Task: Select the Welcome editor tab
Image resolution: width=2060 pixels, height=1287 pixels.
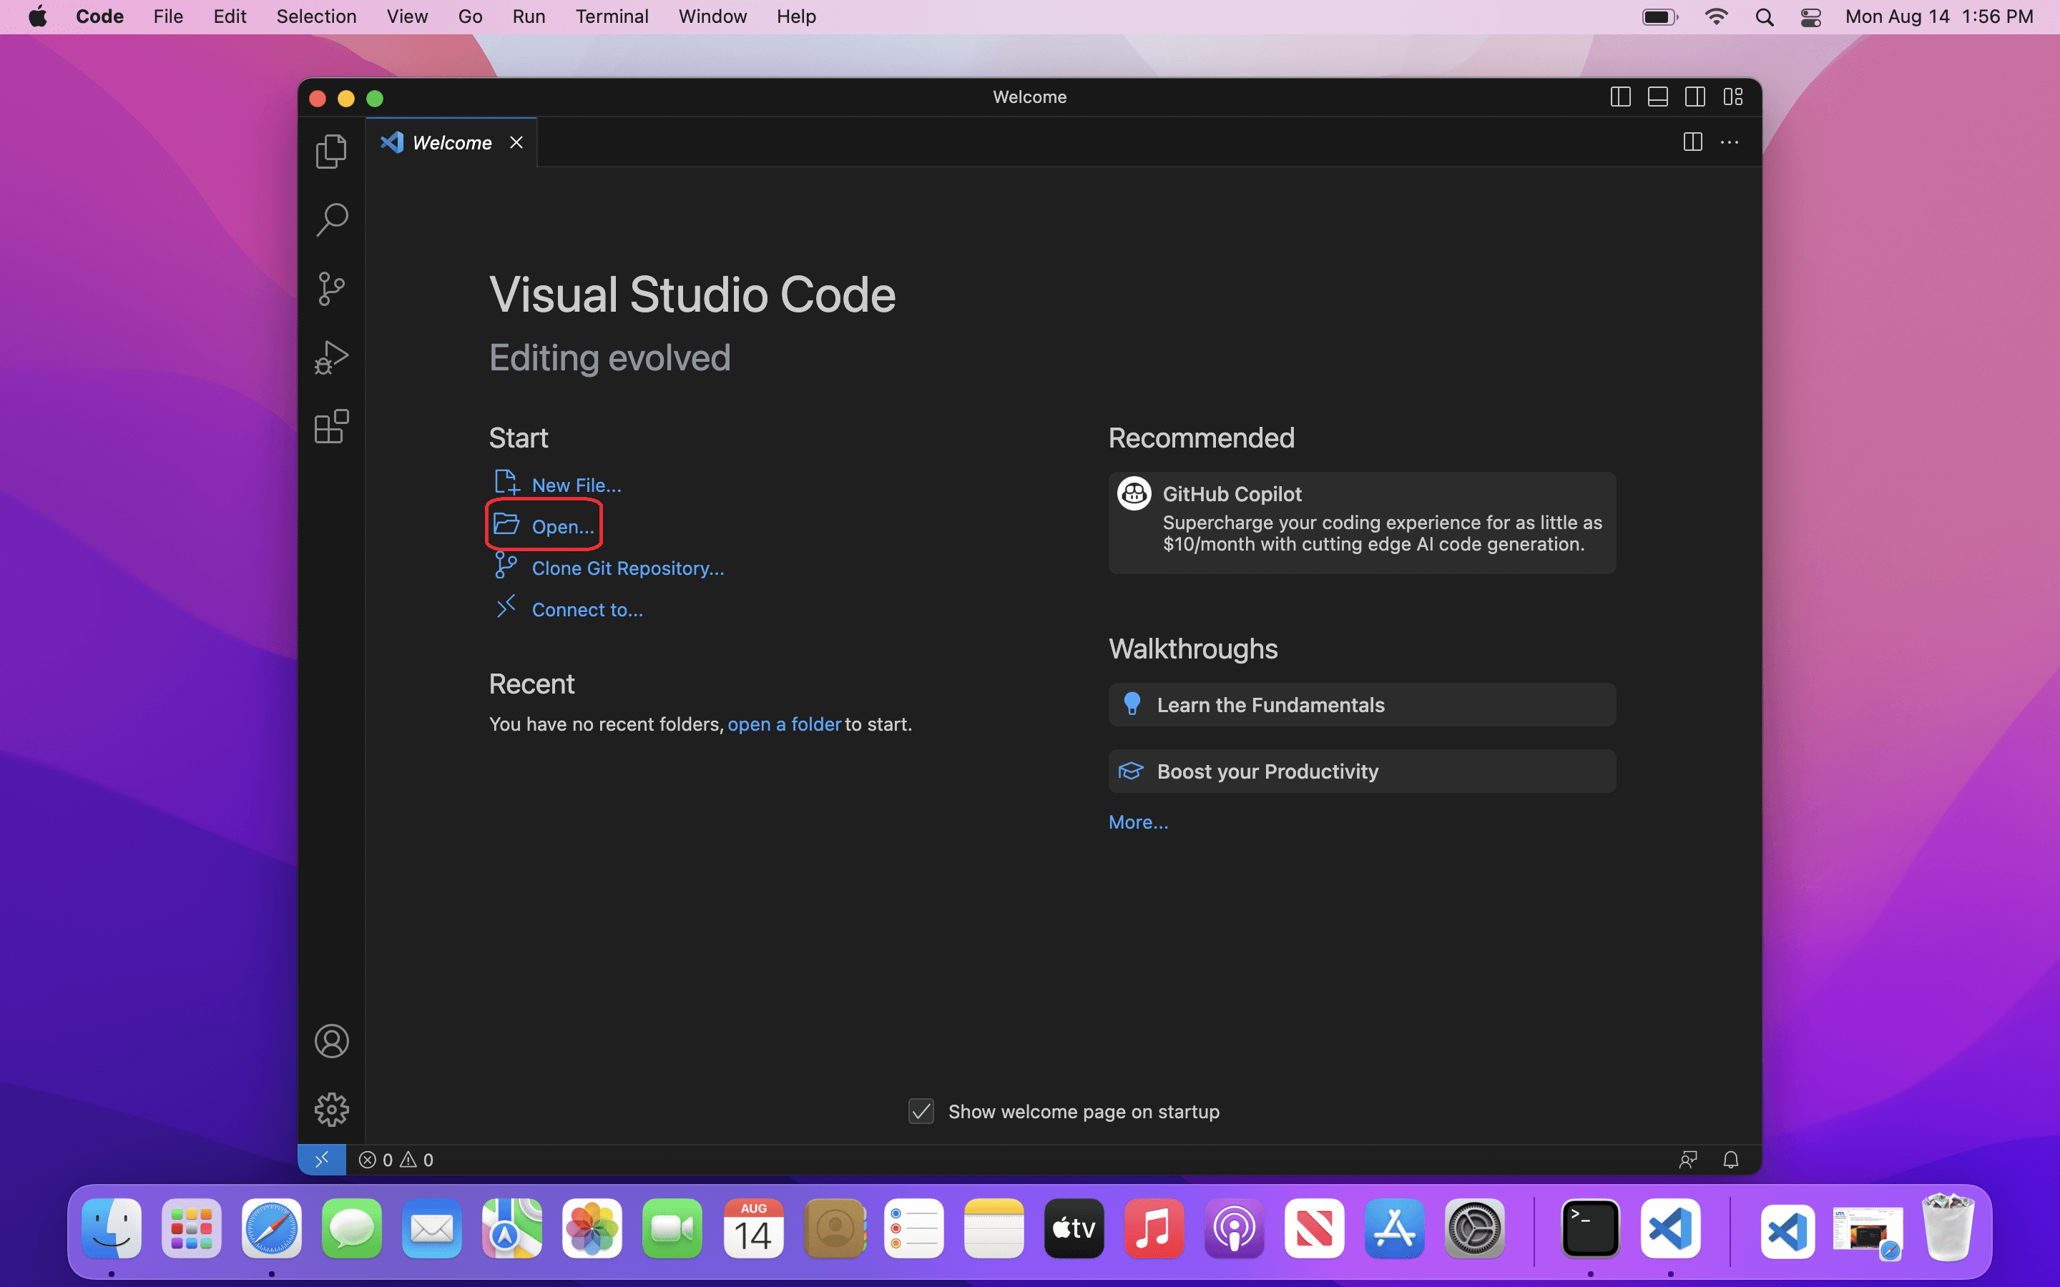Action: [451, 143]
